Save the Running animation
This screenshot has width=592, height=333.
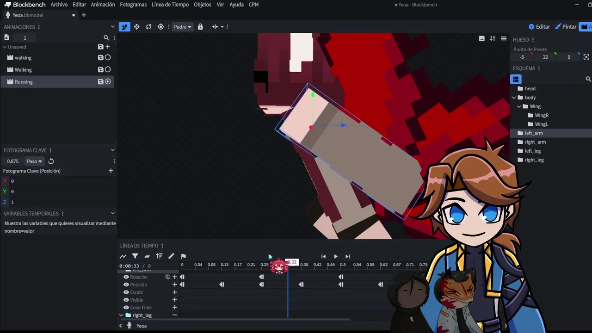[x=100, y=82]
